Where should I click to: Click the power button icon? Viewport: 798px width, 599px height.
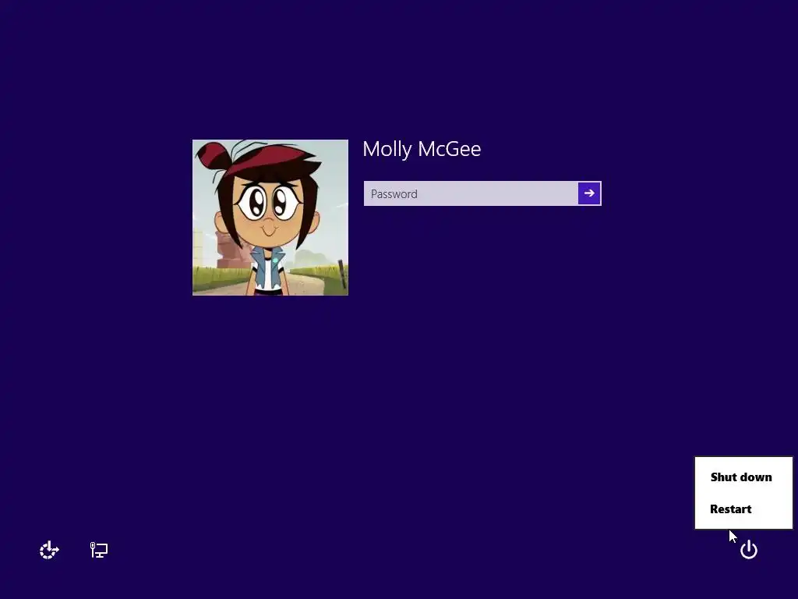(x=749, y=550)
